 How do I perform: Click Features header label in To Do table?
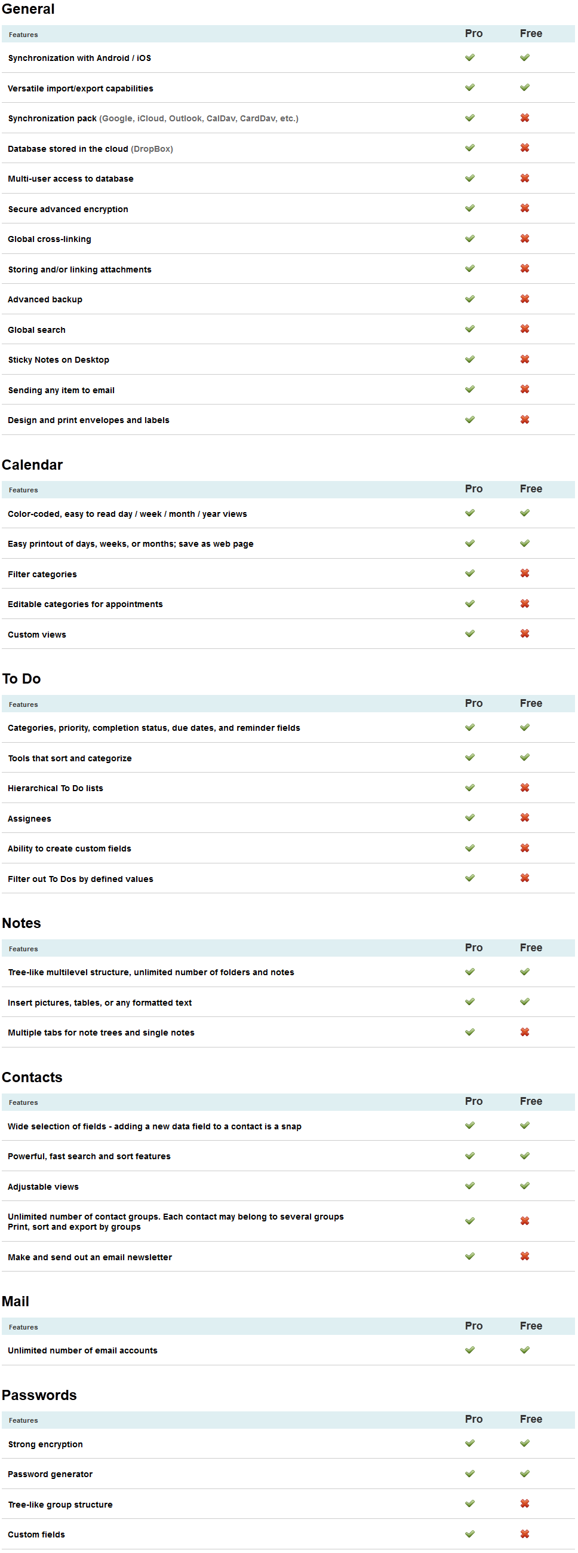(x=23, y=704)
